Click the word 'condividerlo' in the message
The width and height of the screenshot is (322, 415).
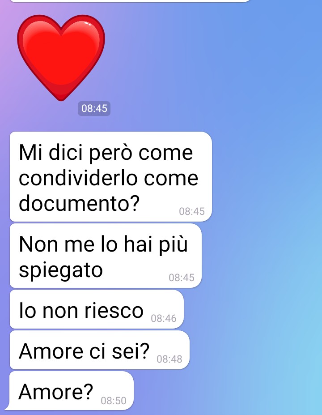tap(78, 178)
